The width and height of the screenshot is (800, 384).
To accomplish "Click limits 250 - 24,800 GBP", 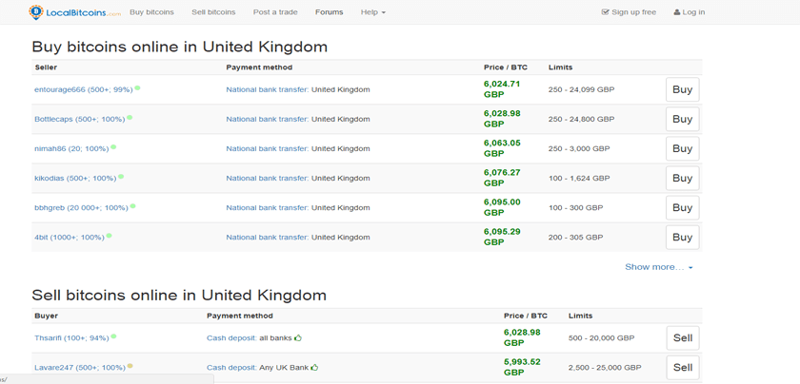I will pos(582,119).
